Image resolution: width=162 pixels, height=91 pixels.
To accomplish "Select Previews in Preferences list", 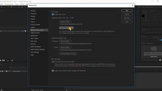I will 33,13.
